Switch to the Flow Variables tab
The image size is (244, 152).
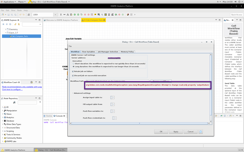(x=88, y=52)
